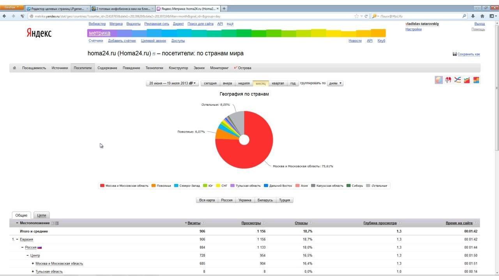Click the browser forward arrow
The height and width of the screenshot is (280, 499).
(x=13, y=16)
